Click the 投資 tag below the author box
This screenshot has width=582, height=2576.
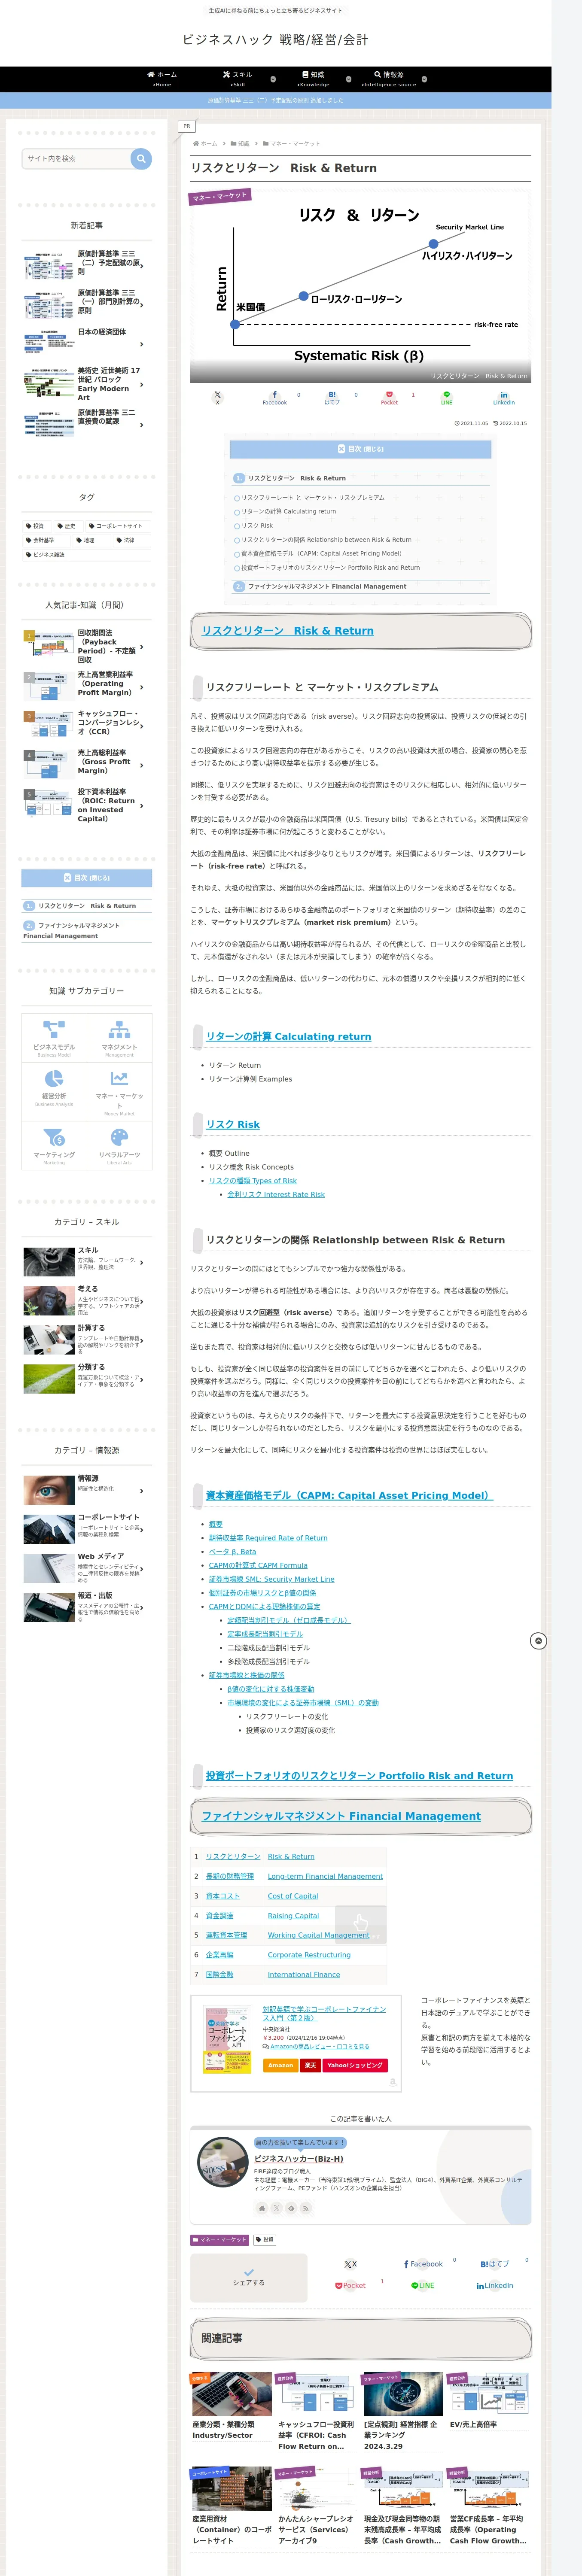[x=264, y=2240]
